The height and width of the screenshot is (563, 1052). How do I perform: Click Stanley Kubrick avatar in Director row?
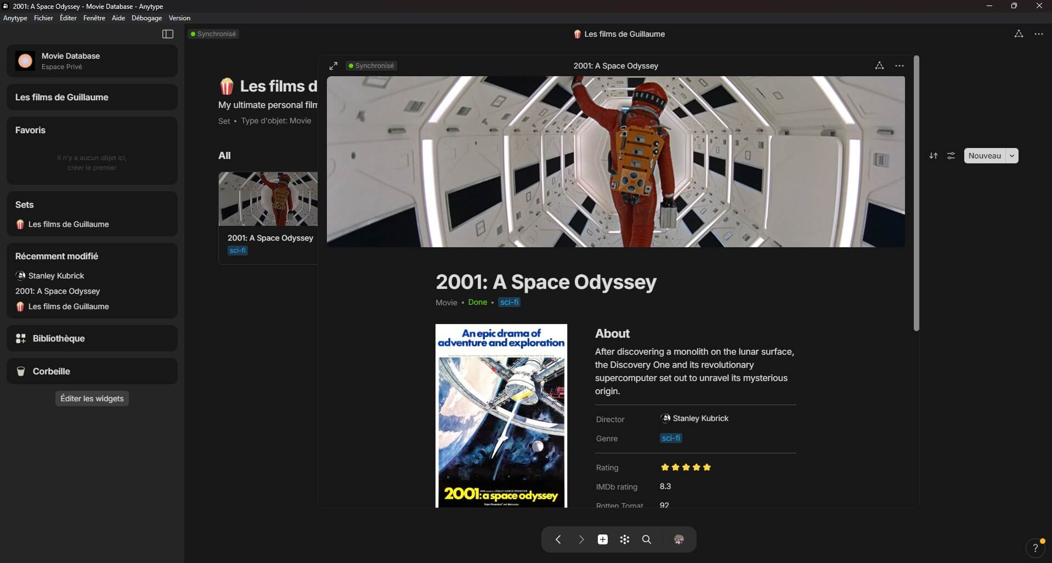[665, 418]
